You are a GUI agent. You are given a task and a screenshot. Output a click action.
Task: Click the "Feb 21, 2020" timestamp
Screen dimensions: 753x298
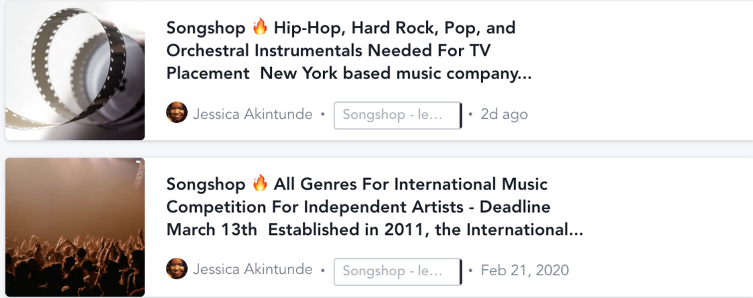524,270
